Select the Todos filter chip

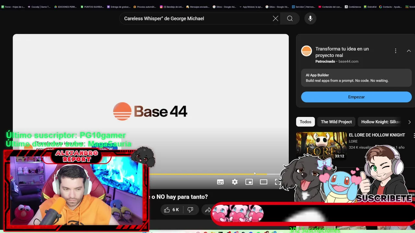tap(305, 122)
